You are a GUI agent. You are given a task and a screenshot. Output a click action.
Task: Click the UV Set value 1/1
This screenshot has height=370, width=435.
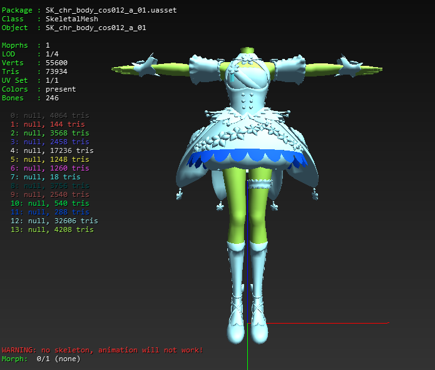pos(52,80)
